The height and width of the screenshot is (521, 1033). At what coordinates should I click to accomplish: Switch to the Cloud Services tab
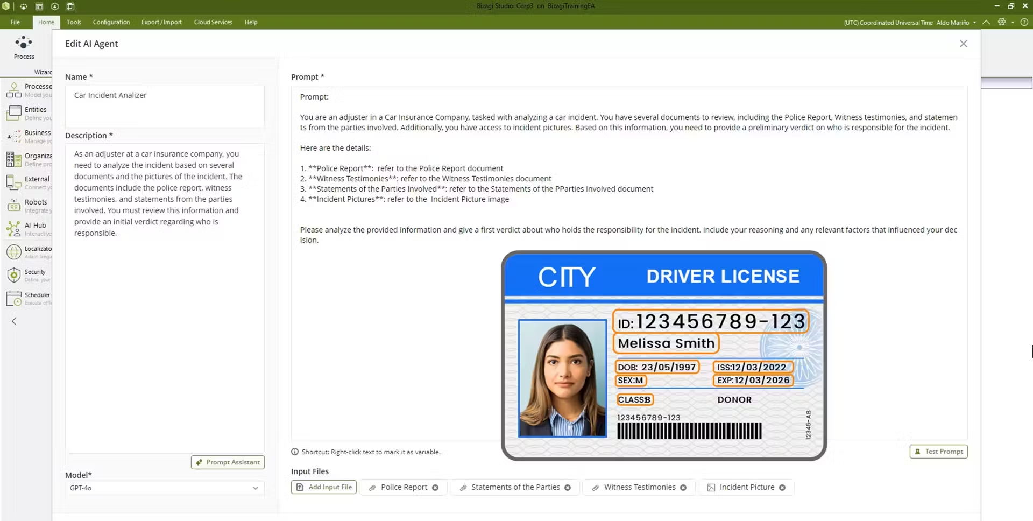tap(213, 22)
